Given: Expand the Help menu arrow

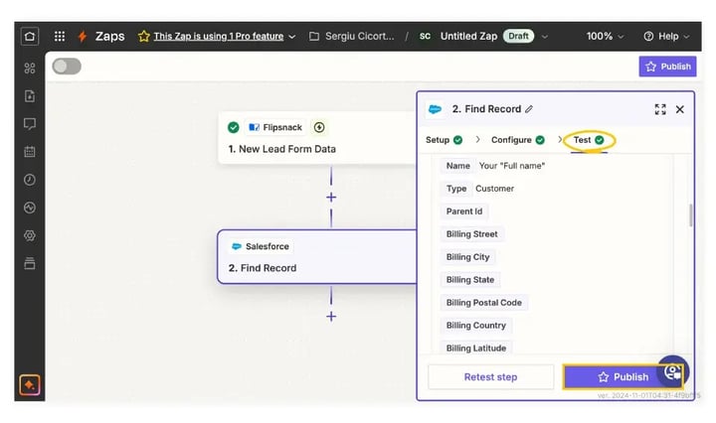Looking at the screenshot, I should (x=686, y=37).
